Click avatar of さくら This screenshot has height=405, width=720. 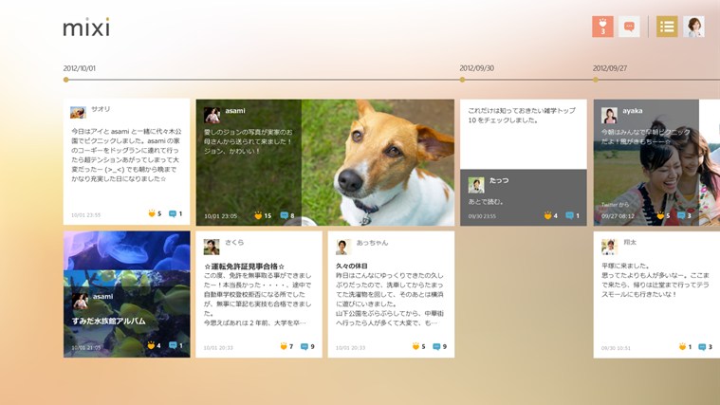click(x=212, y=247)
